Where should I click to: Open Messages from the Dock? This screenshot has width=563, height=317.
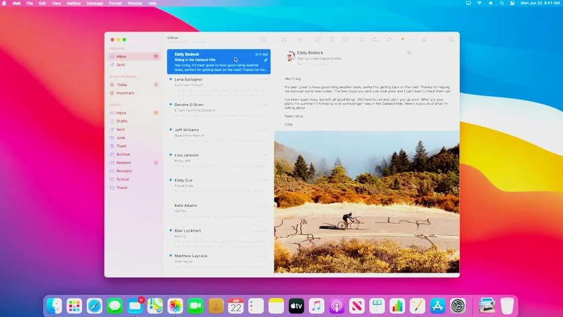pyautogui.click(x=114, y=306)
